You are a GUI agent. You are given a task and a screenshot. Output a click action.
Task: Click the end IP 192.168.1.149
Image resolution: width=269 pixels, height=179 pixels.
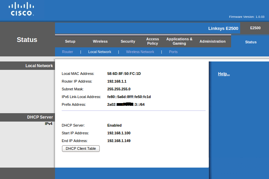click(119, 141)
